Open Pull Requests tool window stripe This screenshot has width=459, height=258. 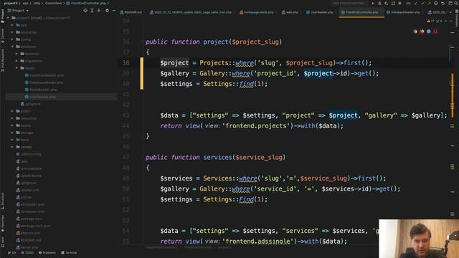pyautogui.click(x=3, y=60)
